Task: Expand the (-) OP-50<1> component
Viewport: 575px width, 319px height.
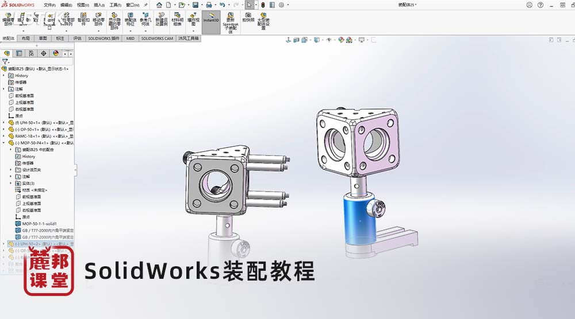Action: tap(3, 130)
